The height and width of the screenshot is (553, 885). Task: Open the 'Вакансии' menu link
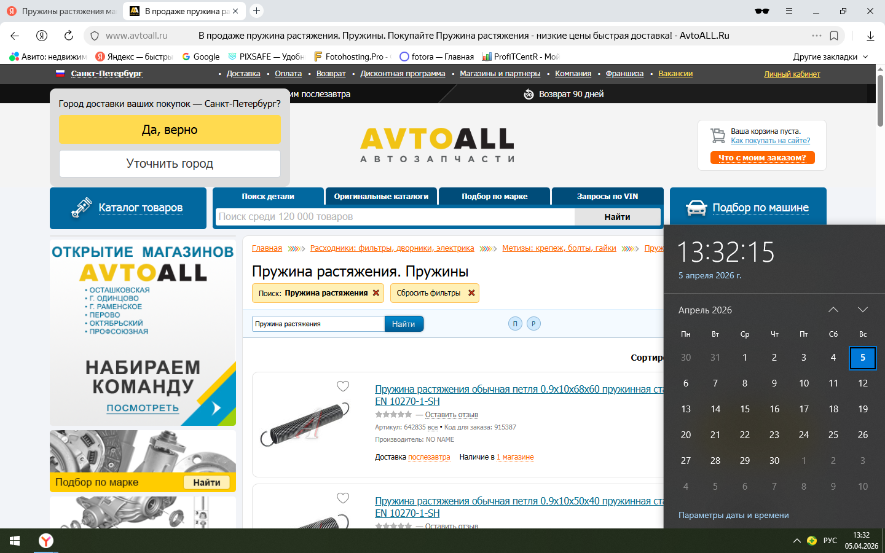click(x=675, y=74)
